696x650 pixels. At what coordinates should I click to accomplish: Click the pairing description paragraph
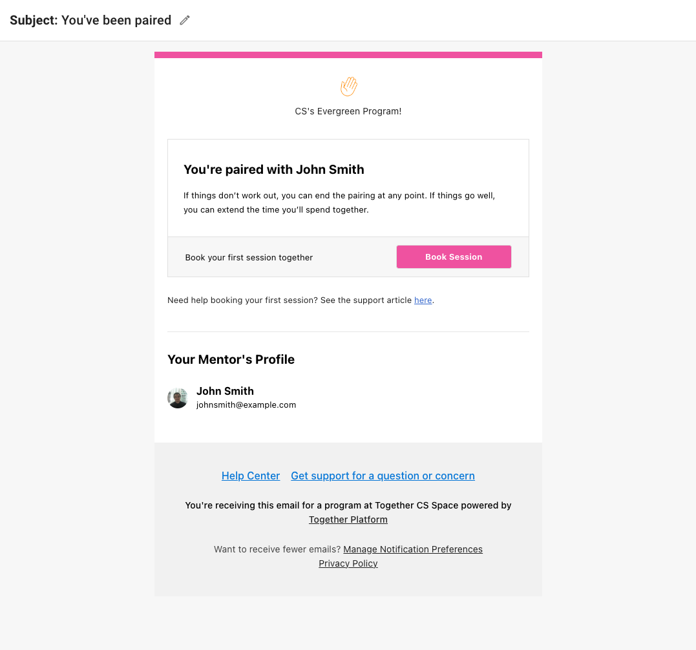pos(339,203)
